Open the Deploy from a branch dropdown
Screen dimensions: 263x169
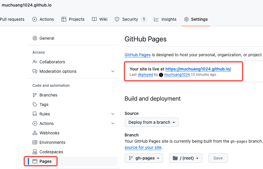152,122
